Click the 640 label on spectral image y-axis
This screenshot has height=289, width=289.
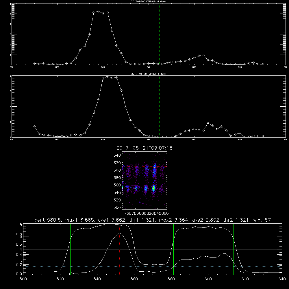pyautogui.click(x=117, y=155)
